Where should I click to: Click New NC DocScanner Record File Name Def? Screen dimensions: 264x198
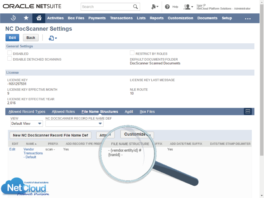(x=50, y=135)
